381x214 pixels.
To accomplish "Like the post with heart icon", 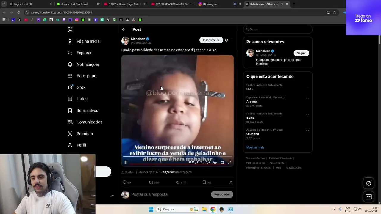I will [x=181, y=182].
